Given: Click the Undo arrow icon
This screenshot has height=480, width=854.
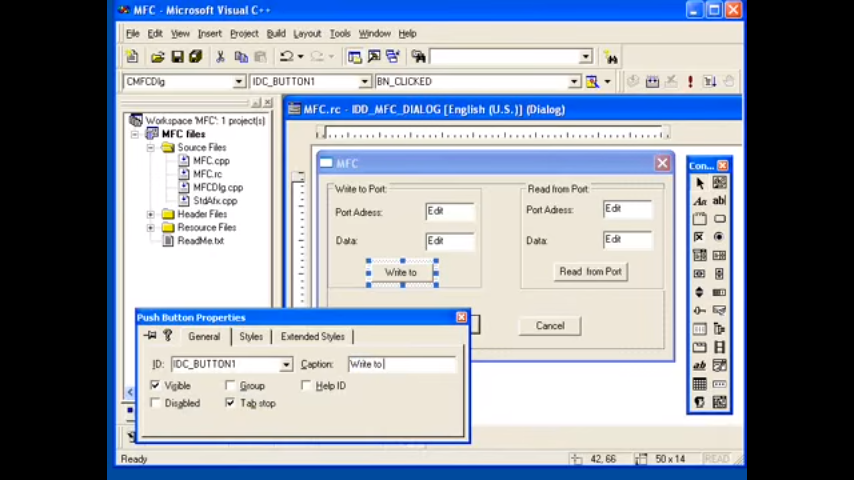Looking at the screenshot, I should click(x=286, y=57).
